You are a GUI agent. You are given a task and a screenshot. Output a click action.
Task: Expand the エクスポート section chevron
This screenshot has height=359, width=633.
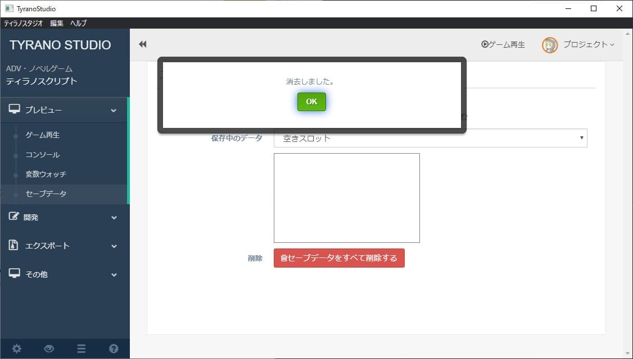[114, 246]
